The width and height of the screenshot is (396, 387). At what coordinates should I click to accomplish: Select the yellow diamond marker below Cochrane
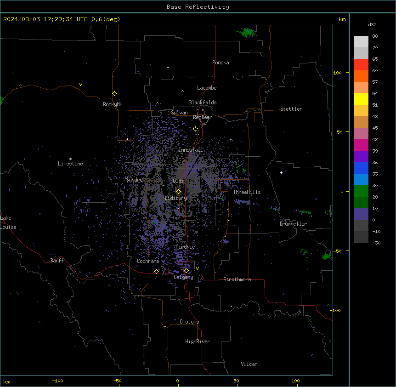click(x=156, y=271)
